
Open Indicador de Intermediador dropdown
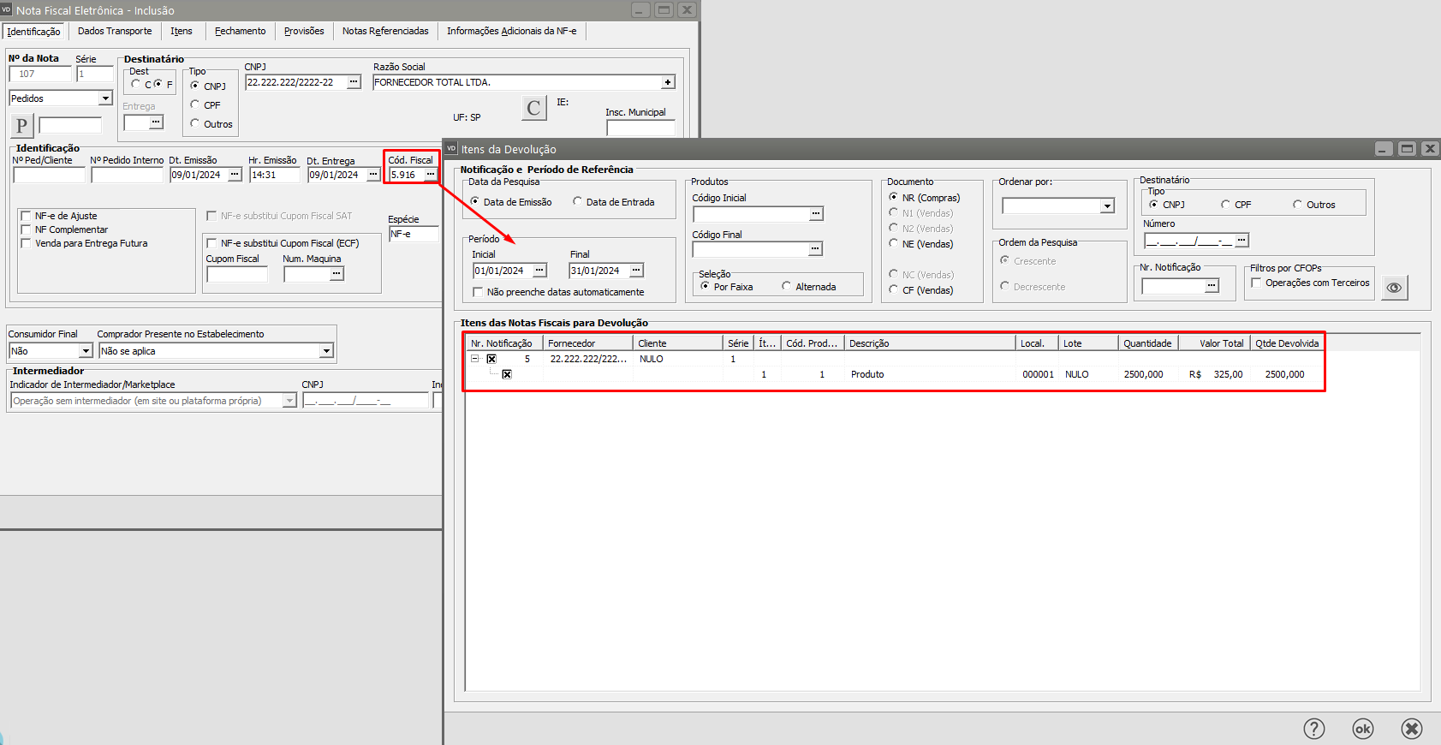click(x=289, y=401)
